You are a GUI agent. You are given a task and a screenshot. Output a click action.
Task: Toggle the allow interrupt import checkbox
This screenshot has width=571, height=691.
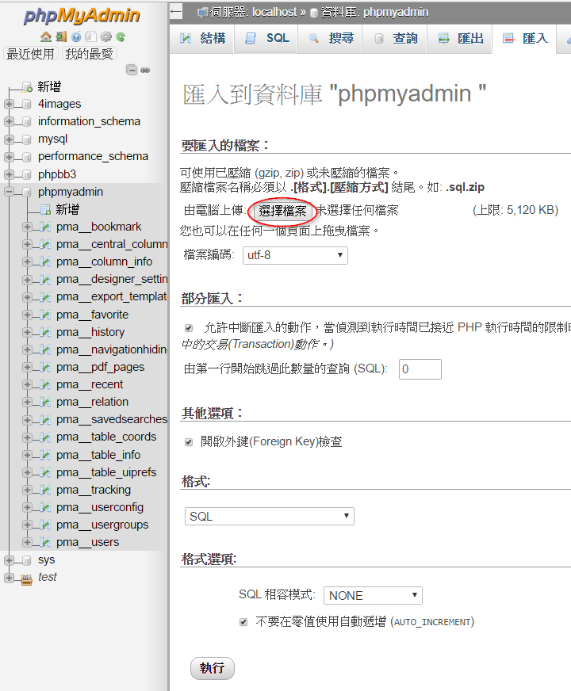189,327
